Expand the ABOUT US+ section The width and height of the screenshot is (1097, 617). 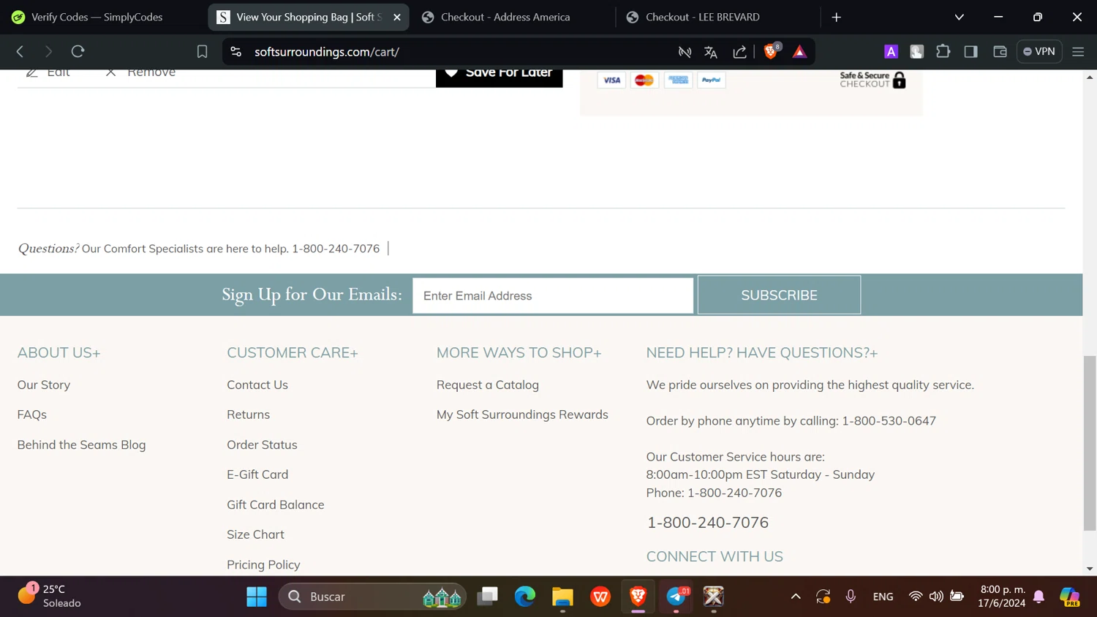(x=59, y=352)
